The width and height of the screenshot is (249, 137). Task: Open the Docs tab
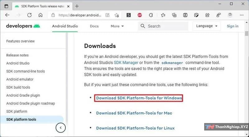click(94, 26)
